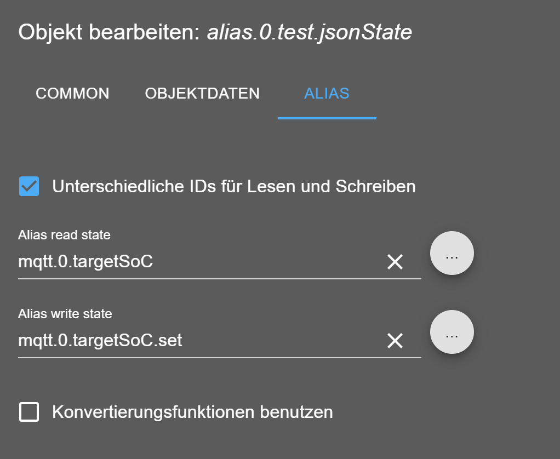Uncheck Unterschiedliche IDs für Lesen und Schreiben
The height and width of the screenshot is (459, 560).
(29, 186)
